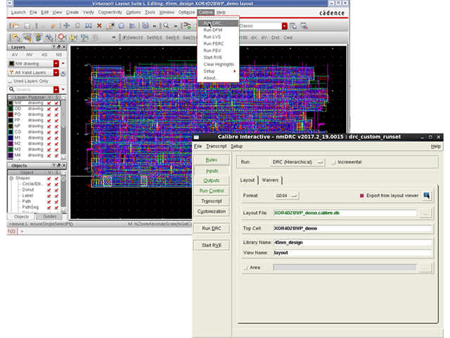Screen dimensions: 450x338
Task: Click the search magnifier in Layers panel
Action: (11, 89)
